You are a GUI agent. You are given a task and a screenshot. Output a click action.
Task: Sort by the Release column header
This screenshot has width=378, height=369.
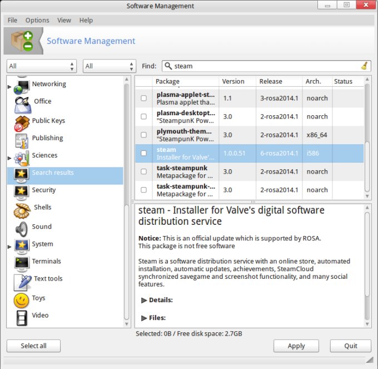pos(279,81)
